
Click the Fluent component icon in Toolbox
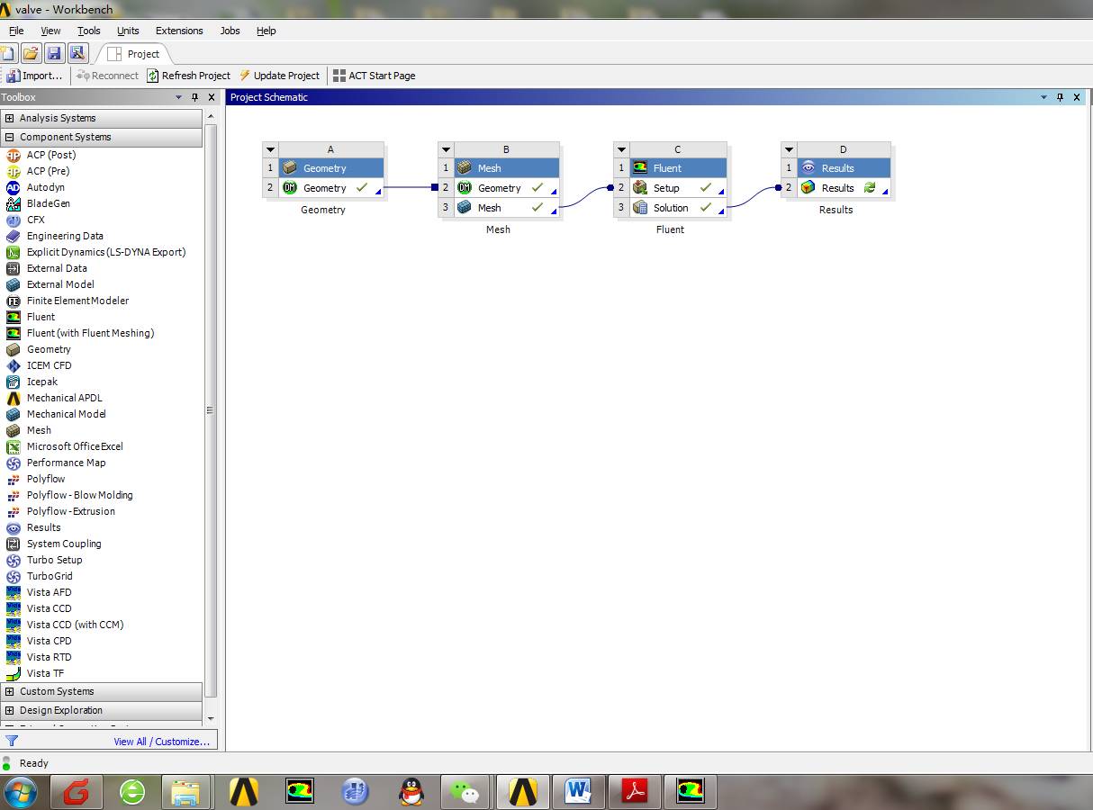point(13,317)
